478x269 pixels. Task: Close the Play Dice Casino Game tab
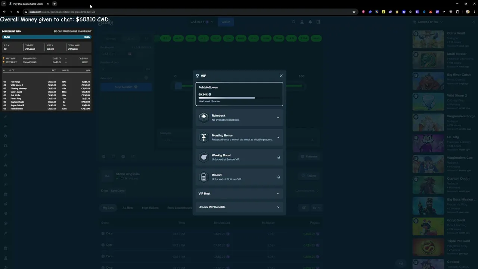pos(48,4)
